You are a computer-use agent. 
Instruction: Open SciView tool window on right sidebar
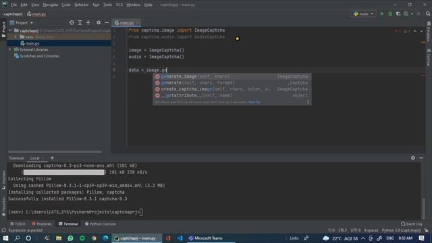pos(429,57)
